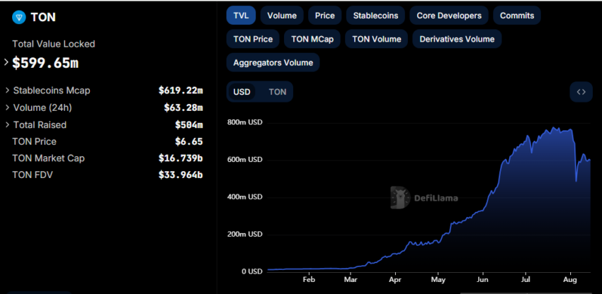The height and width of the screenshot is (294, 602).
Task: Enable the Stablecoins chart metric
Action: coord(375,16)
